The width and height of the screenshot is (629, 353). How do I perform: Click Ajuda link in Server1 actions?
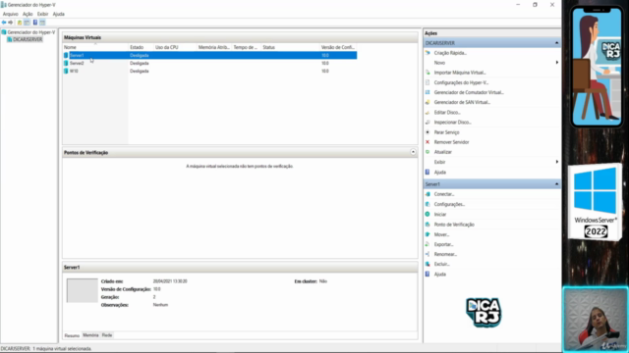tap(440, 275)
